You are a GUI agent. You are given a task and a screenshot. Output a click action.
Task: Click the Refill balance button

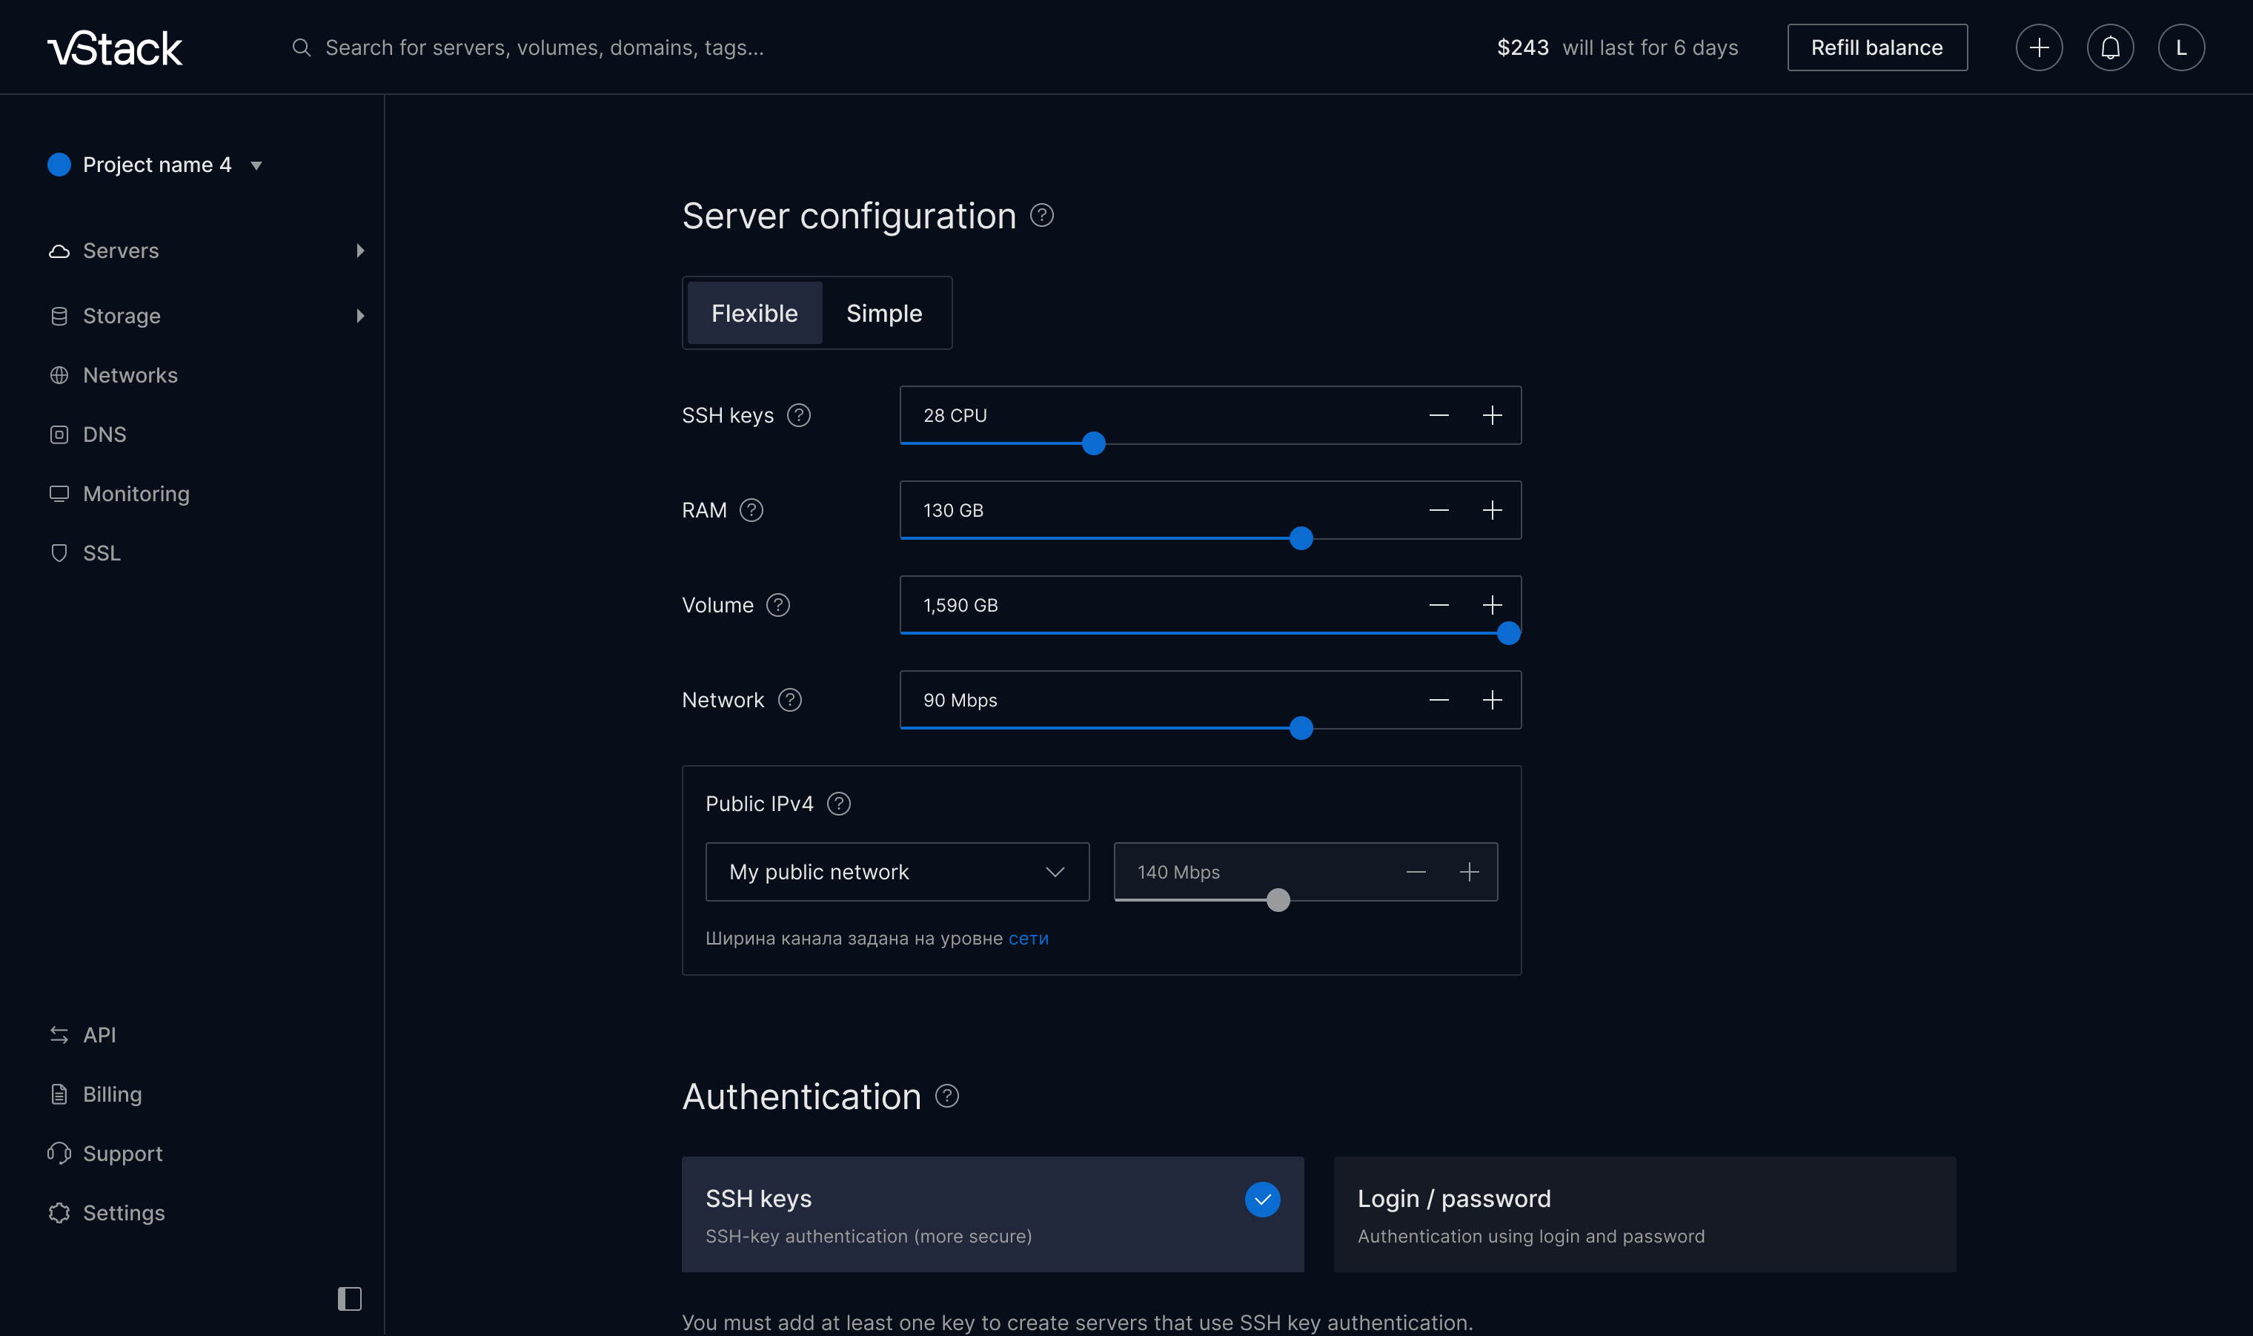click(x=1877, y=47)
